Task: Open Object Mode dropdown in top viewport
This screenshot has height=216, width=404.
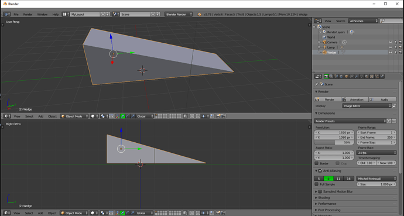Action: (74, 116)
